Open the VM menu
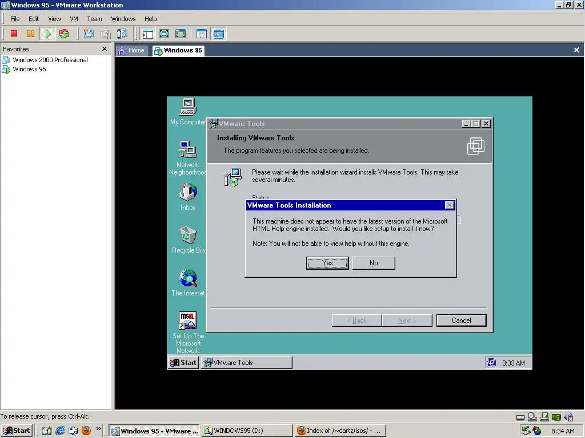 (74, 19)
